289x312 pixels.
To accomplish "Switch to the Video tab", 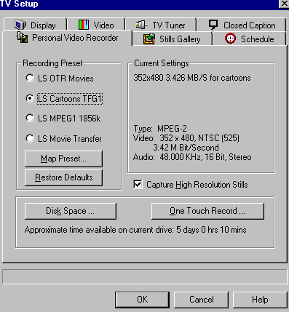I will pyautogui.click(x=96, y=25).
